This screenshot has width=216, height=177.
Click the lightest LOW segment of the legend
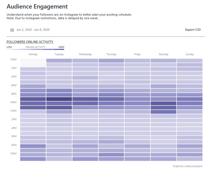pos(12,49)
